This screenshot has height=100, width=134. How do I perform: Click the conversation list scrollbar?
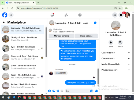[x=46, y=42]
